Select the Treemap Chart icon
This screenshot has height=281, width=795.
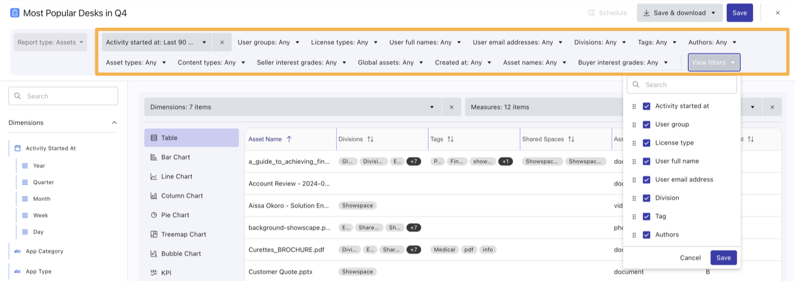coord(154,234)
